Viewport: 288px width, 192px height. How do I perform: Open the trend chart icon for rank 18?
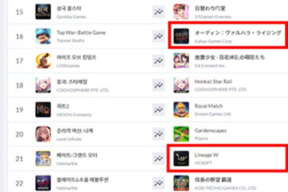(x=158, y=85)
